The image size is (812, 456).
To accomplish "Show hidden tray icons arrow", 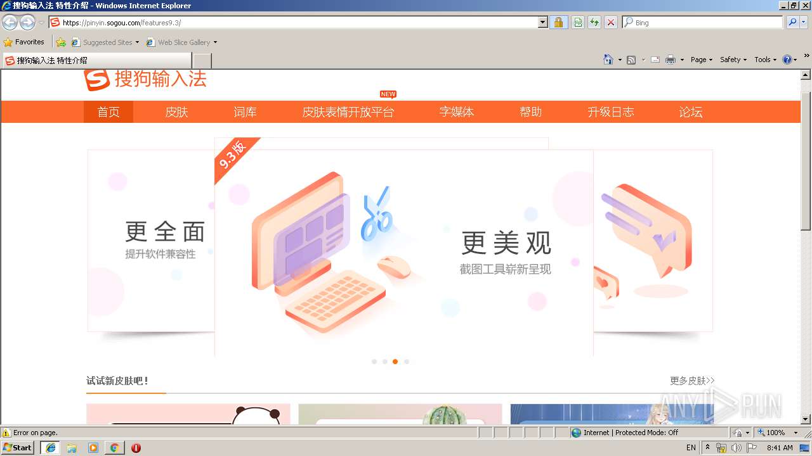I will (708, 447).
